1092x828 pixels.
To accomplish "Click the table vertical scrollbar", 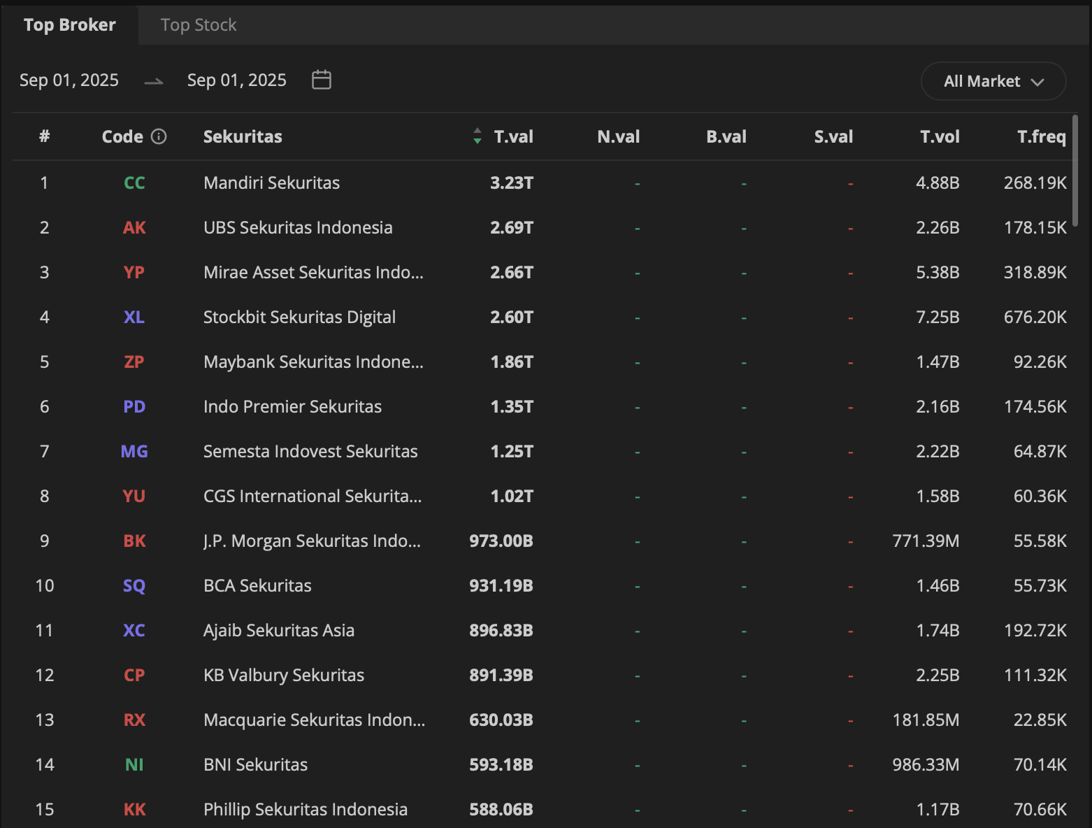I will (1075, 171).
